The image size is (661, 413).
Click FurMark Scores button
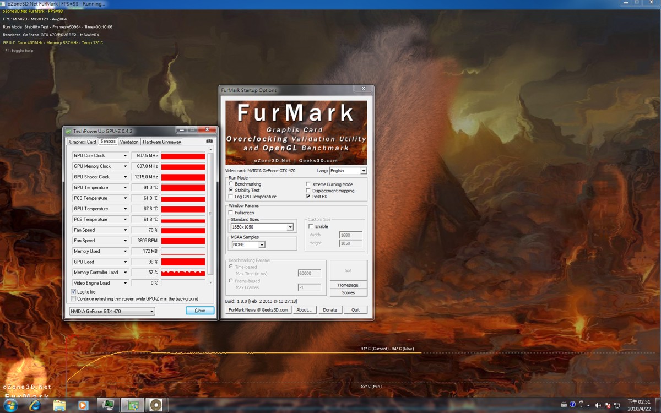tap(348, 292)
